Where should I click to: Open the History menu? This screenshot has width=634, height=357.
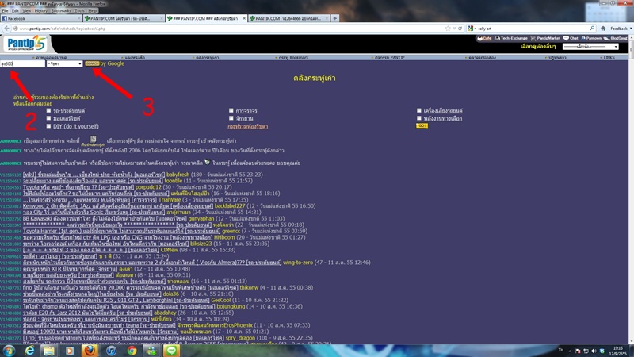(x=41, y=10)
